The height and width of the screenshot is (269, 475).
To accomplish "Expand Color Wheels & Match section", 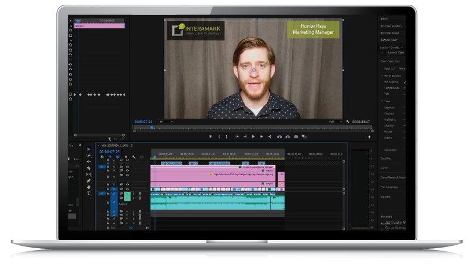I will [x=393, y=178].
